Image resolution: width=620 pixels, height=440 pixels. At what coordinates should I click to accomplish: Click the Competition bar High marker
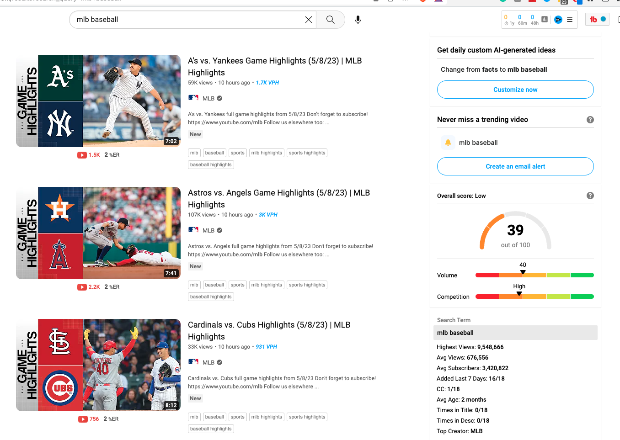pos(519,294)
